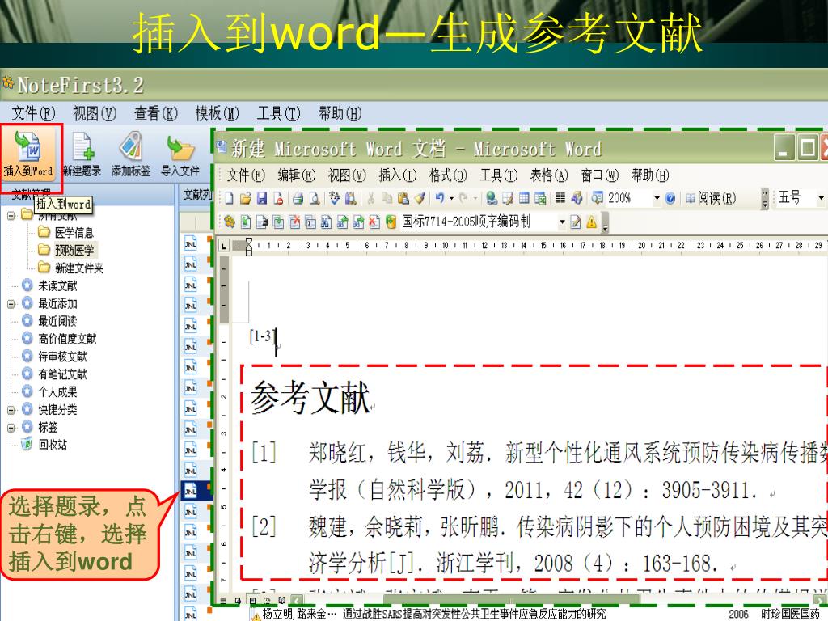
Task: Open the 五号 font size dropdown
Action: point(822,199)
